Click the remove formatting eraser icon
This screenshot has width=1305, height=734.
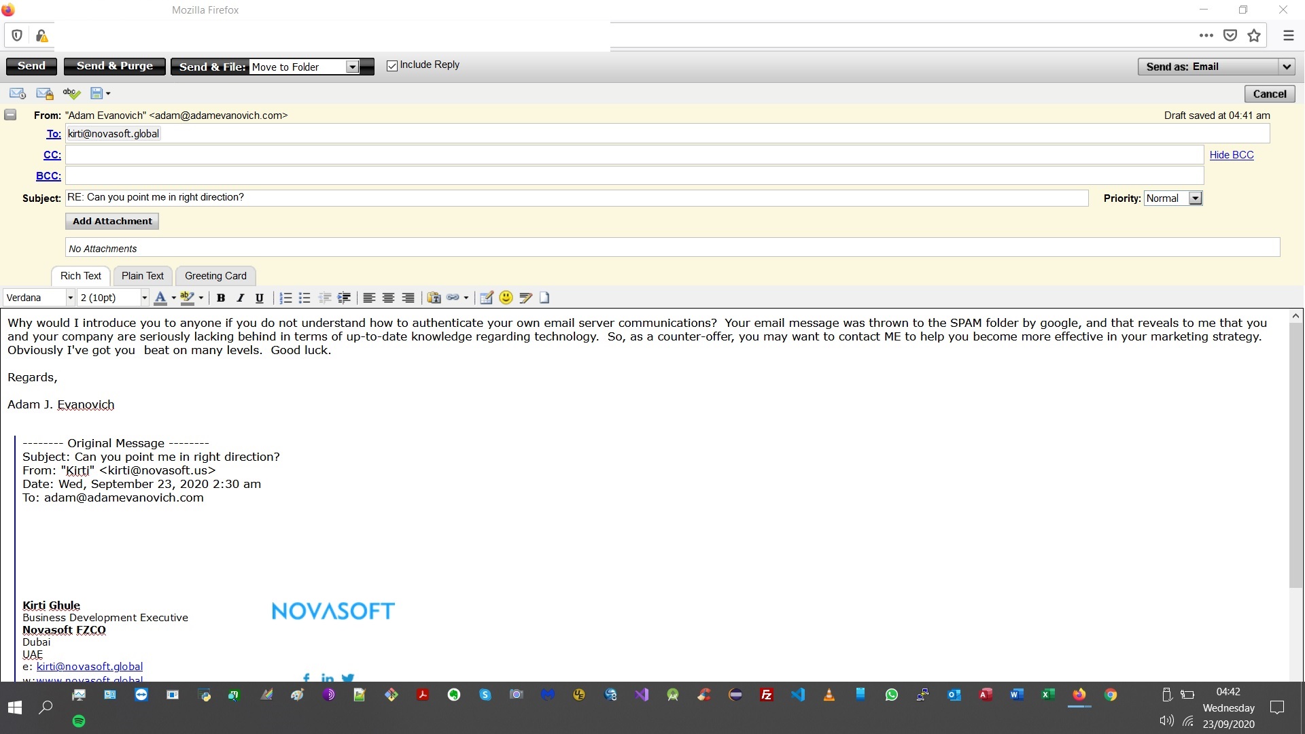point(525,298)
